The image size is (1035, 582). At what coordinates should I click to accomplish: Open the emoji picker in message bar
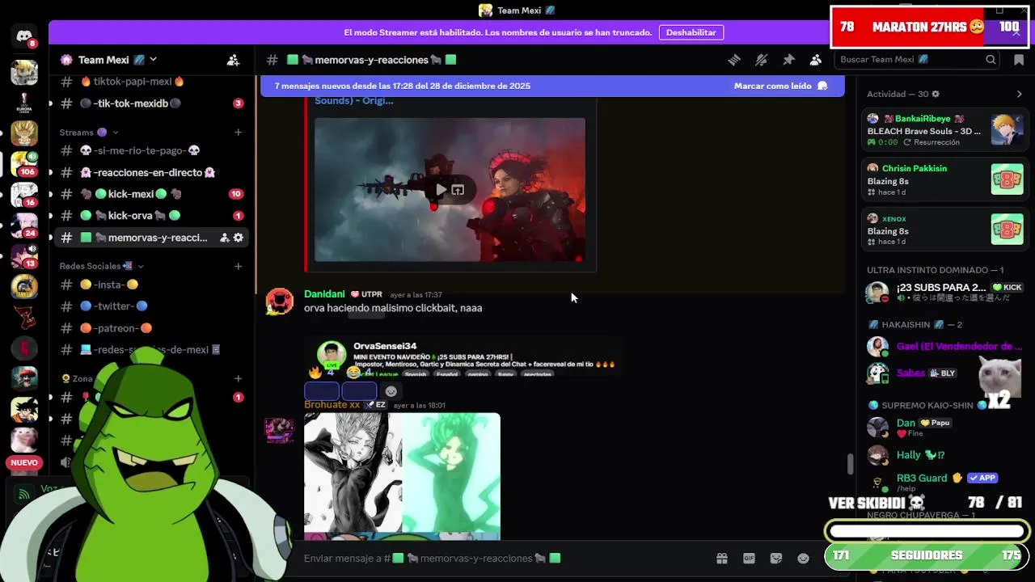pos(803,559)
